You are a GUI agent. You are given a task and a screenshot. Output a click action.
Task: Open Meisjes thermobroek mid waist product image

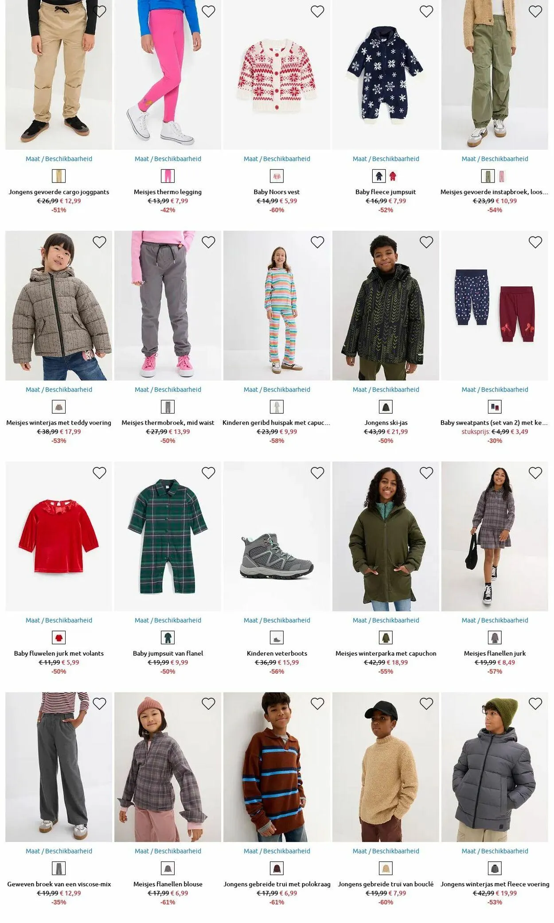(168, 305)
